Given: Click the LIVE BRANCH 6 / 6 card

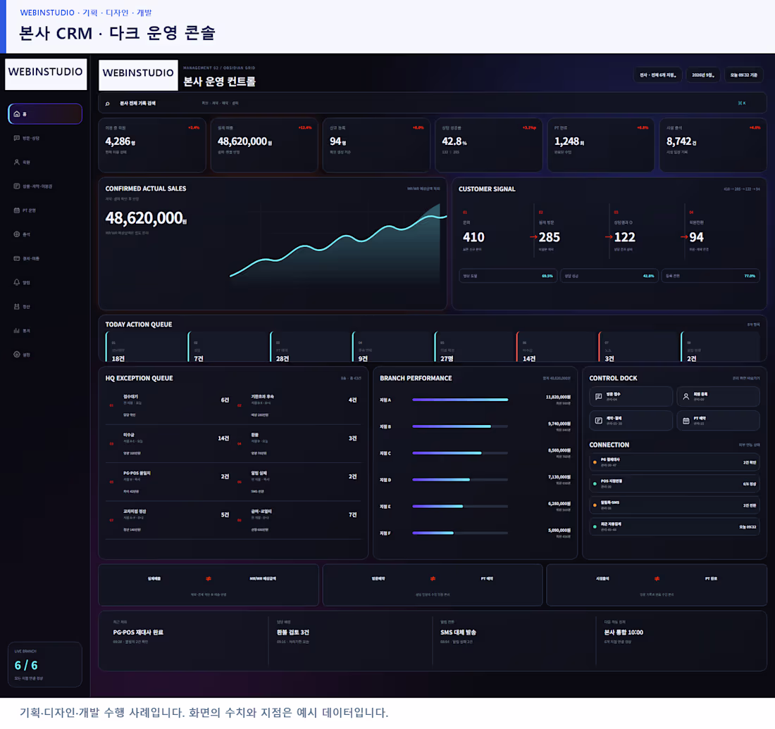Looking at the screenshot, I should [x=45, y=664].
